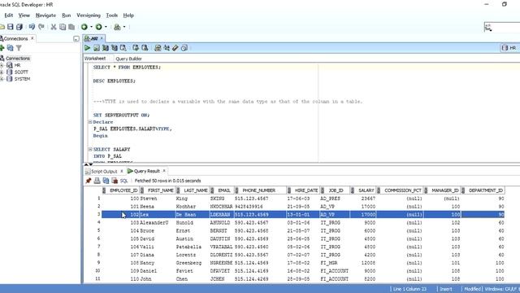Click Refresh icon in Connections panel
The width and height of the screenshot is (520, 293).
11,48
